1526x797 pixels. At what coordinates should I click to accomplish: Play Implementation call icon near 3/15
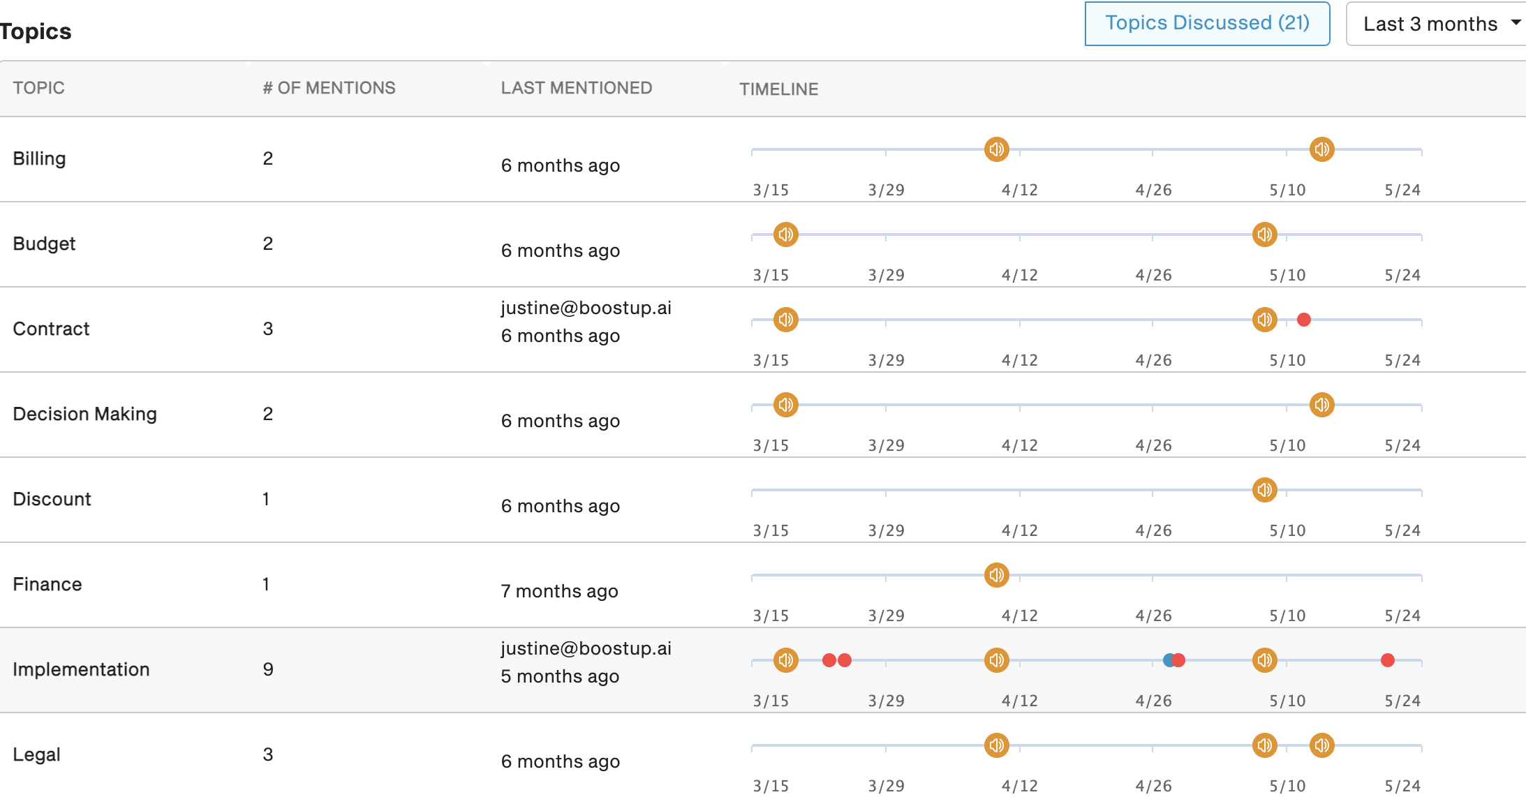pos(785,660)
